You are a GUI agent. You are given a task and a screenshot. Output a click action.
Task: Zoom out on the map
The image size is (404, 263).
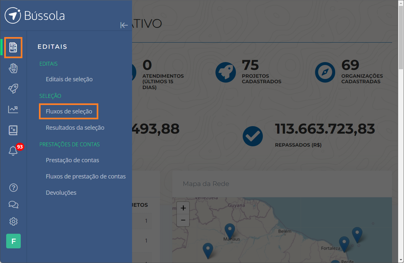click(183, 220)
